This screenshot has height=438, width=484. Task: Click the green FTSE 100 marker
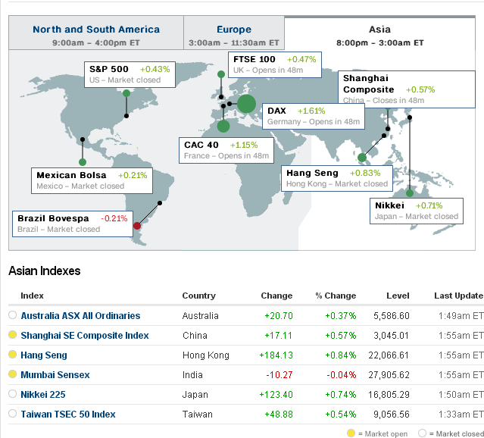[221, 74]
